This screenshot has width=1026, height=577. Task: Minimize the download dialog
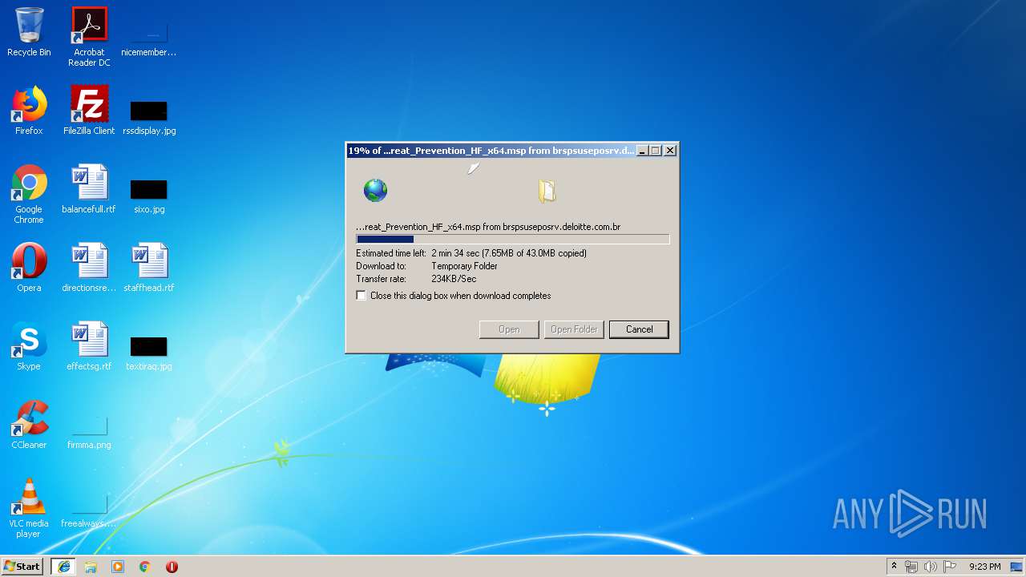tap(642, 151)
